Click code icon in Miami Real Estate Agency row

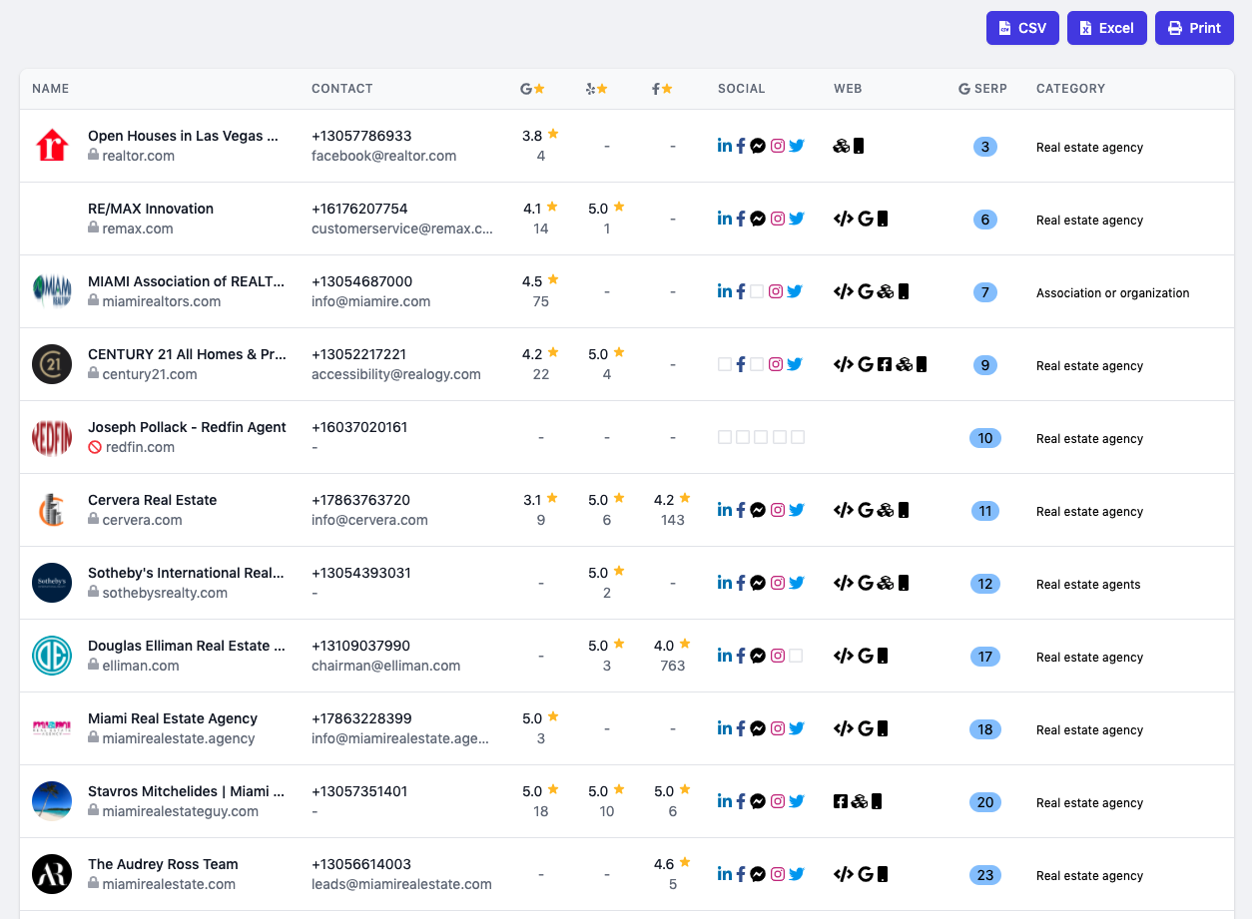pos(844,728)
